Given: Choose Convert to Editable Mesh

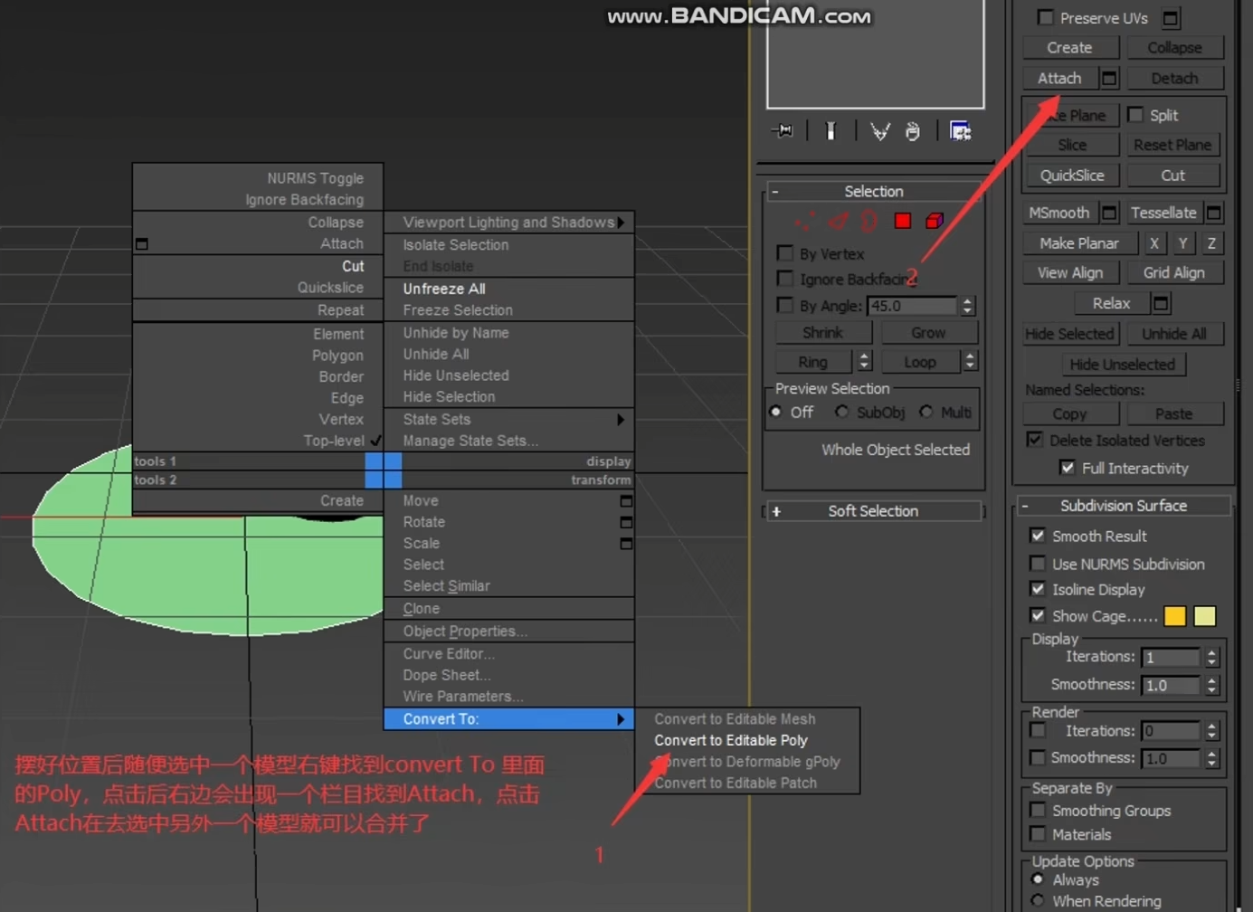Looking at the screenshot, I should (735, 719).
